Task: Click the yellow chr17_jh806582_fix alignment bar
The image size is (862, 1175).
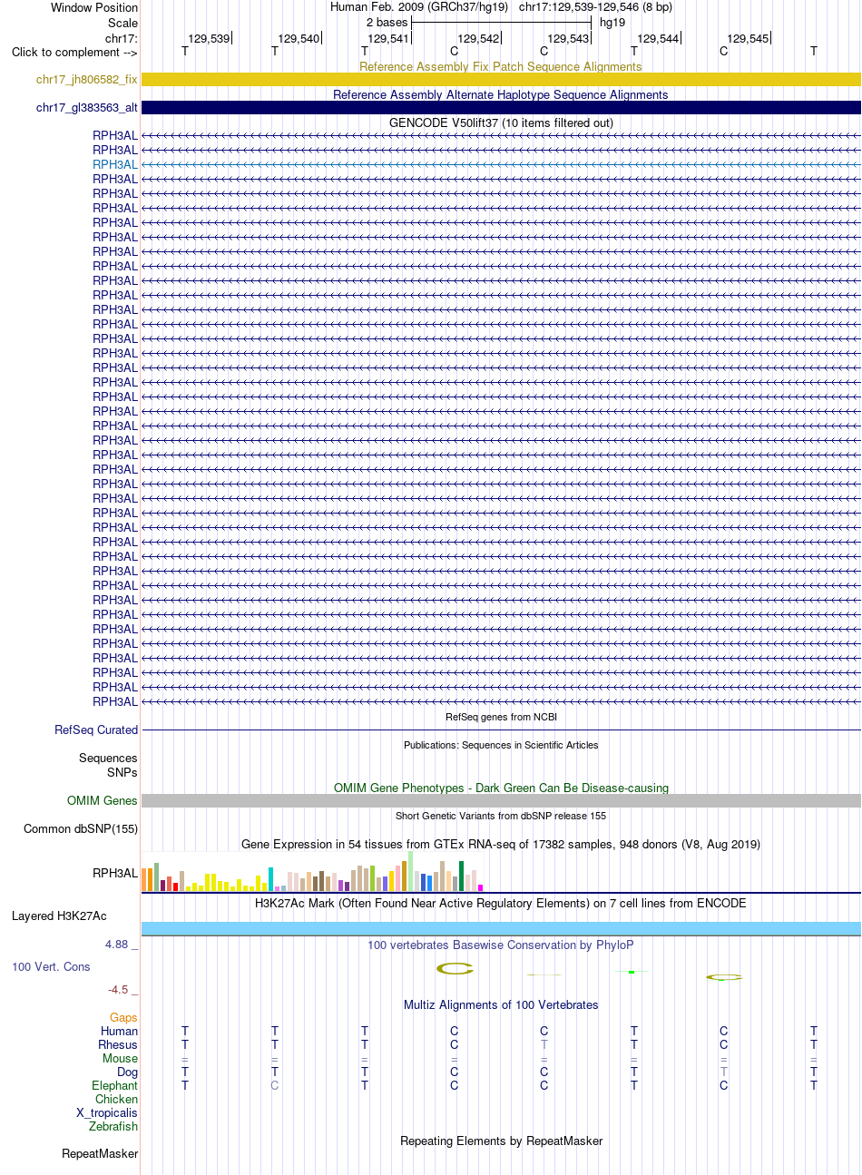Action: [501, 80]
